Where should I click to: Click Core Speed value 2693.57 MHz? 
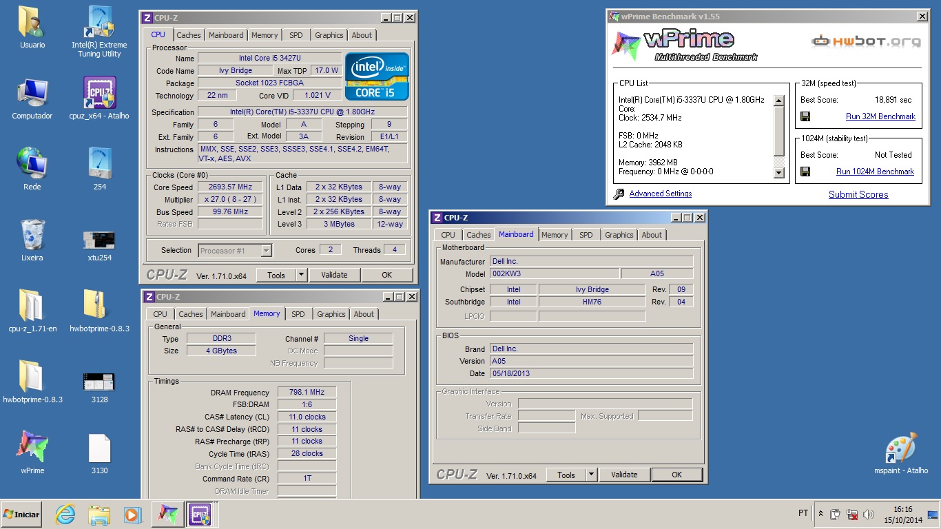(231, 187)
